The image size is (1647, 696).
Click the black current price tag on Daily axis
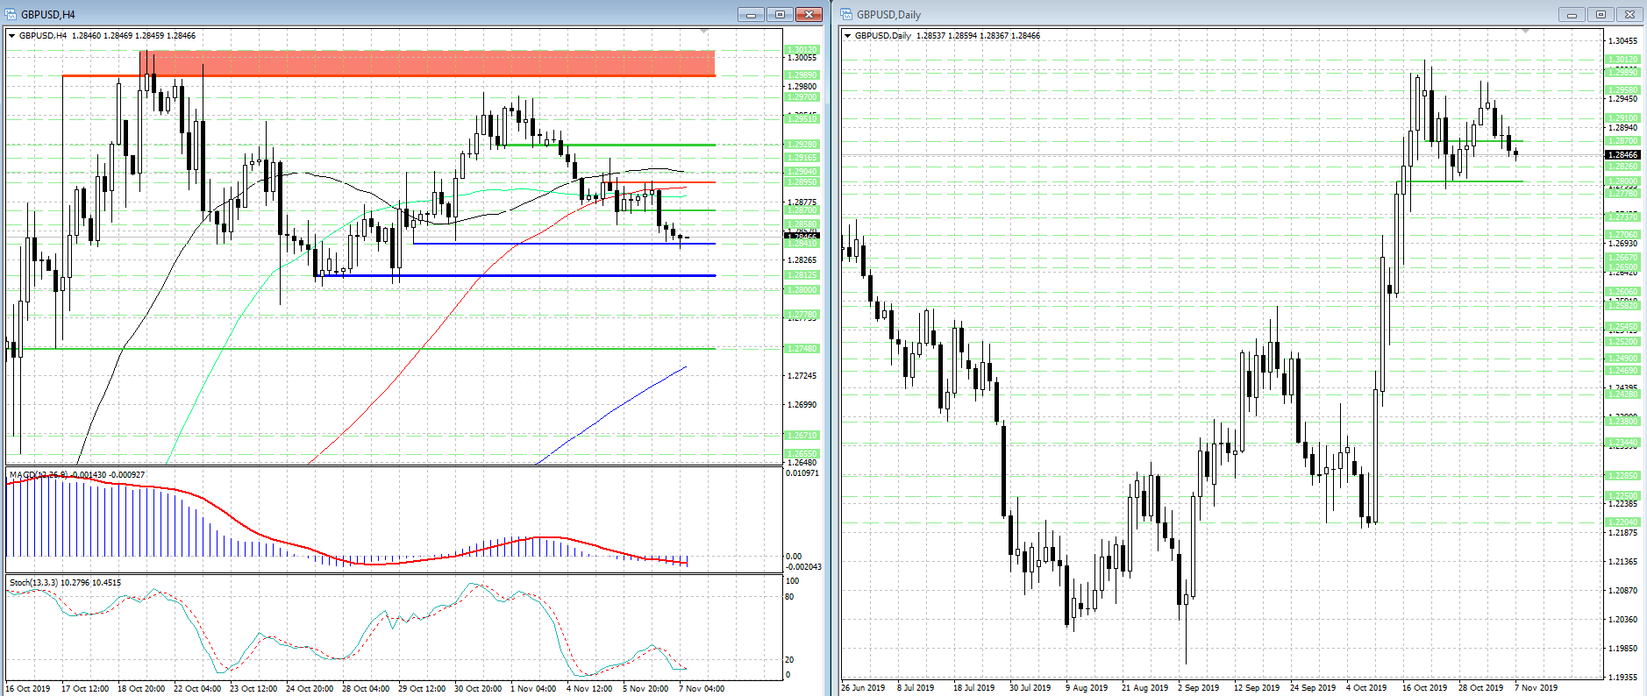[1622, 155]
